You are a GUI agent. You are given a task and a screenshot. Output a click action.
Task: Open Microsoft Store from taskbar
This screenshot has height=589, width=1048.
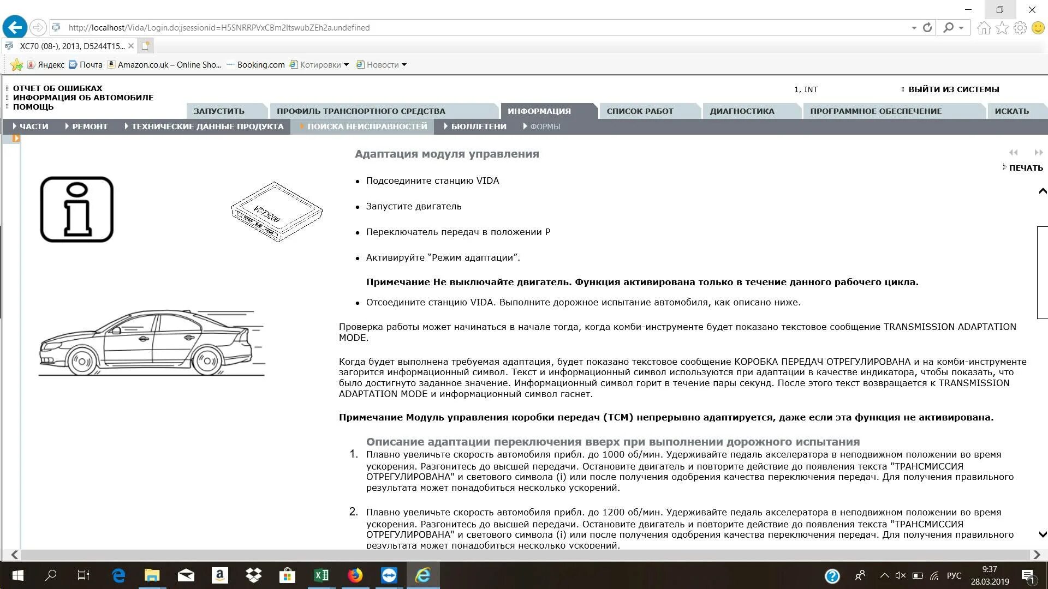(287, 575)
